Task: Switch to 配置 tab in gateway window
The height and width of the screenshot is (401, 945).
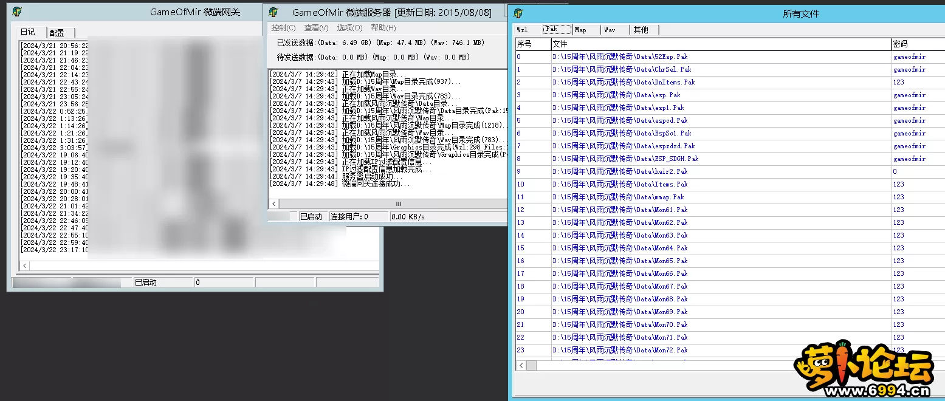Action: click(57, 33)
